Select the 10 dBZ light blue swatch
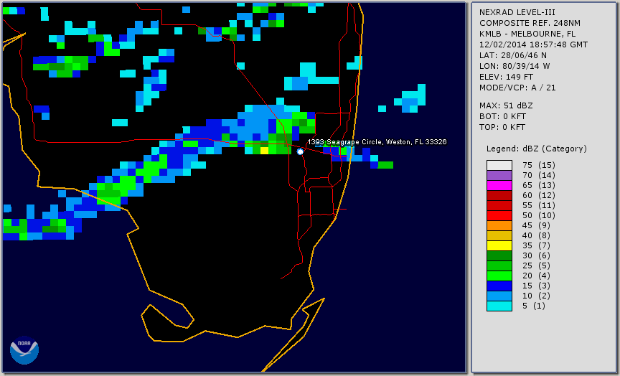The image size is (620, 376). pyautogui.click(x=499, y=296)
